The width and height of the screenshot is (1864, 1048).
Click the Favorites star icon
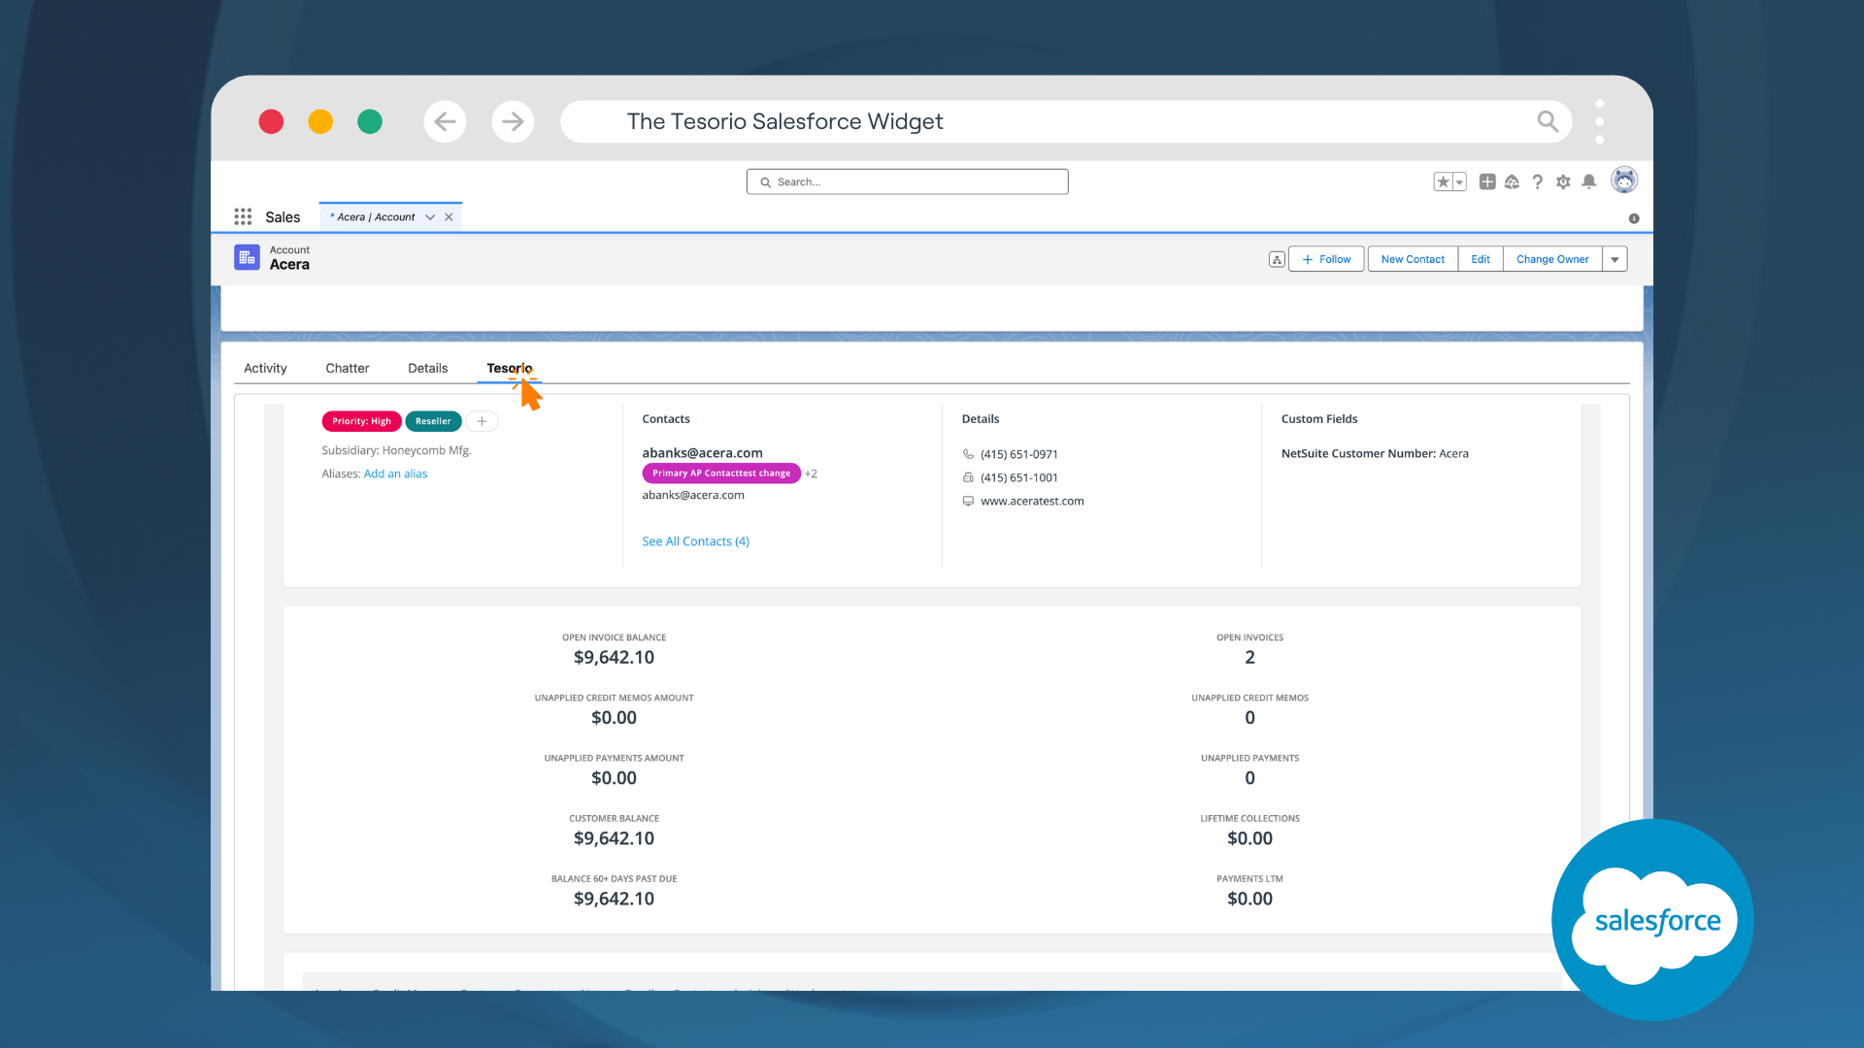(1443, 181)
